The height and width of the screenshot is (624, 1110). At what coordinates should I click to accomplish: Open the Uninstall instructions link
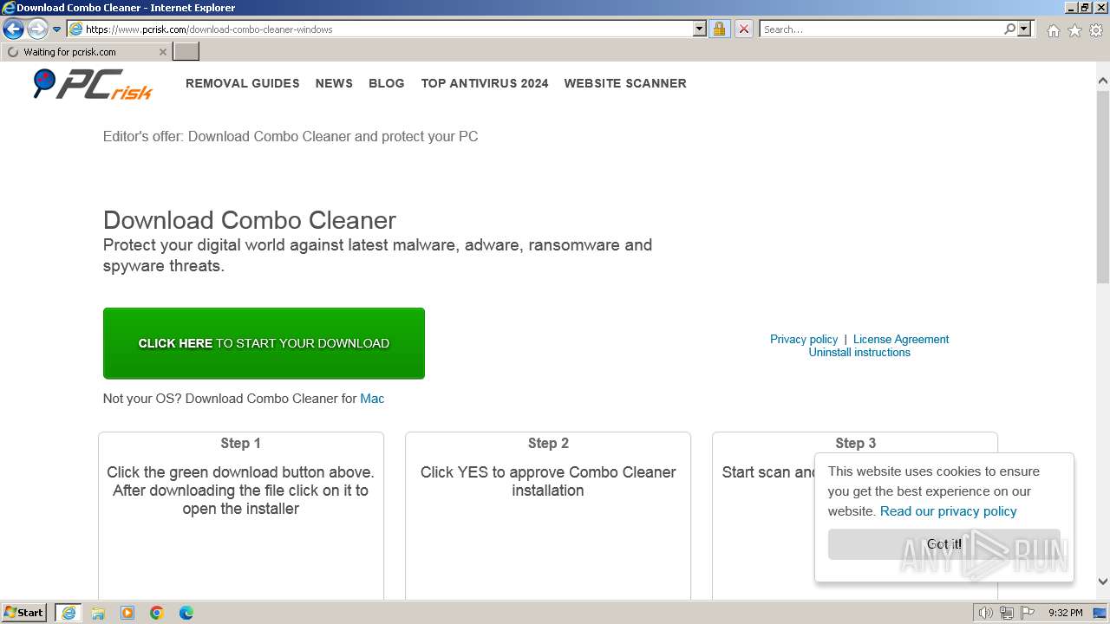coord(859,352)
